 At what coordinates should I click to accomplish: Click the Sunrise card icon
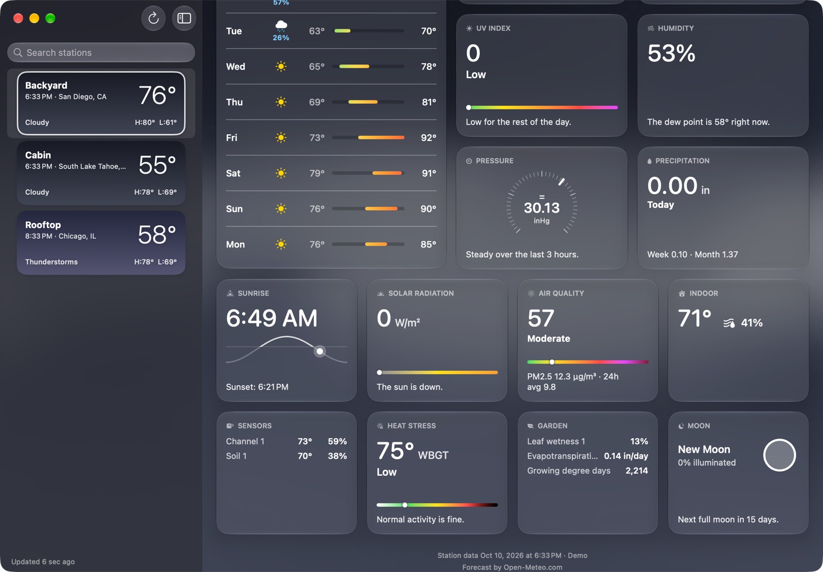coord(230,293)
